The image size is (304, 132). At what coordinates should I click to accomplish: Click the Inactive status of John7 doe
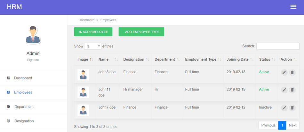point(265,107)
